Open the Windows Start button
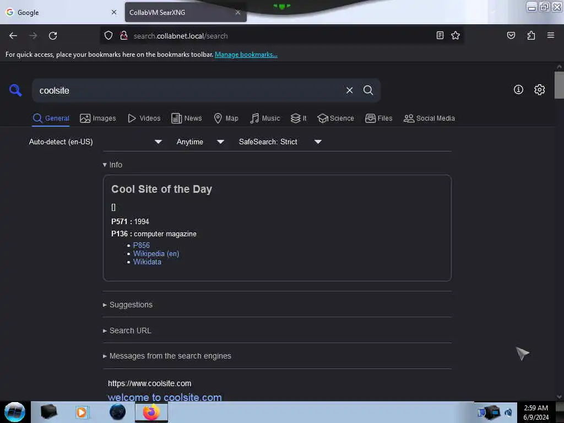 coord(15,412)
